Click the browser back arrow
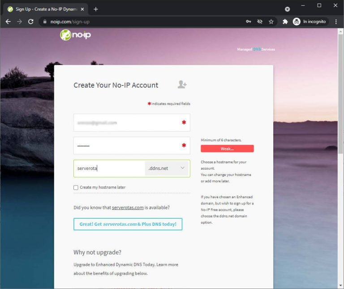Viewport: 344px width, 289px height. pos(8,21)
